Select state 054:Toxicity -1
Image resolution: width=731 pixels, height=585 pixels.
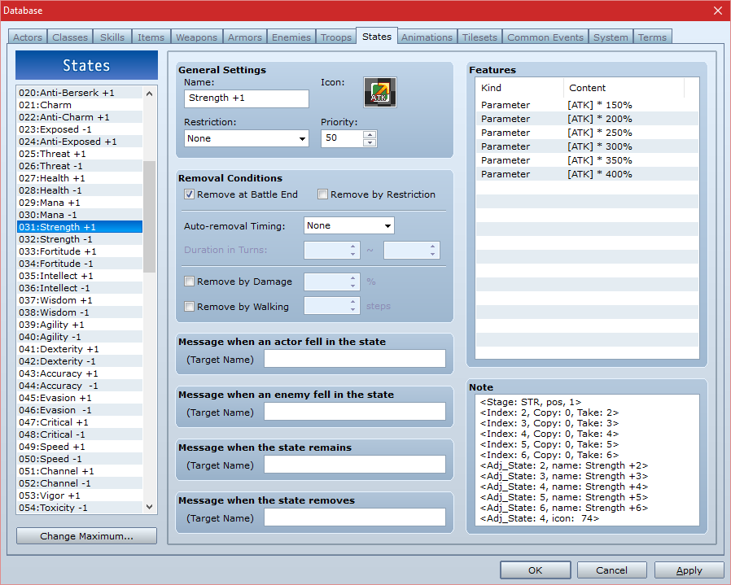(80, 508)
